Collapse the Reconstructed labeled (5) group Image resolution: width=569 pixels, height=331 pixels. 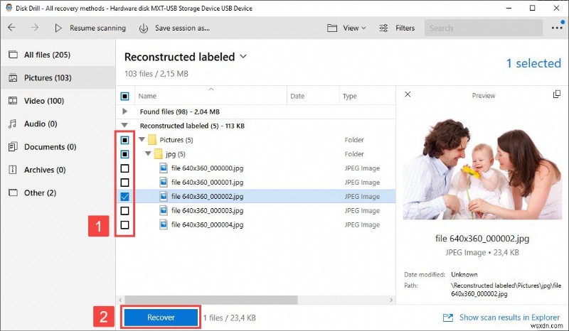(x=124, y=126)
